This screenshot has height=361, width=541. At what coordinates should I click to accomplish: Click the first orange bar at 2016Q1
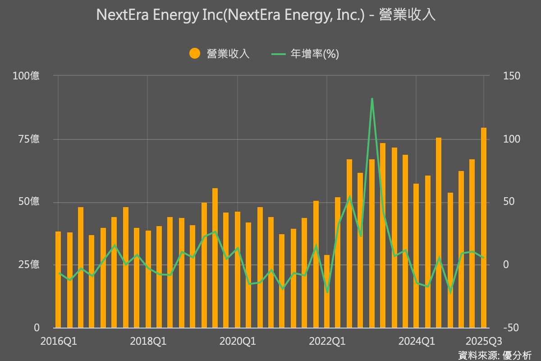click(59, 278)
